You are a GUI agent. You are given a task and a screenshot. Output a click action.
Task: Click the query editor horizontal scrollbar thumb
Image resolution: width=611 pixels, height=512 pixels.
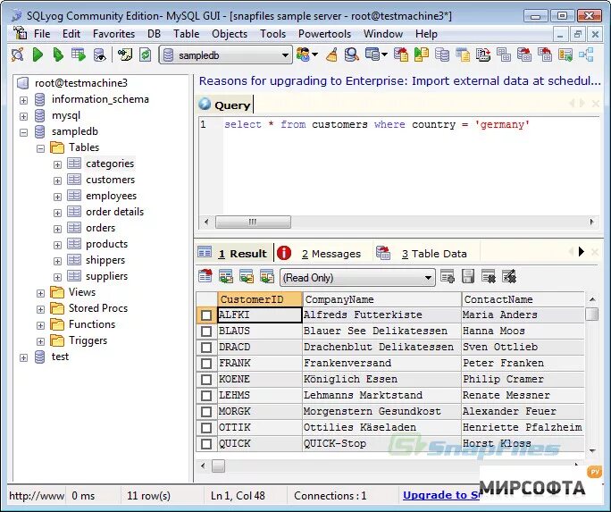(x=253, y=222)
